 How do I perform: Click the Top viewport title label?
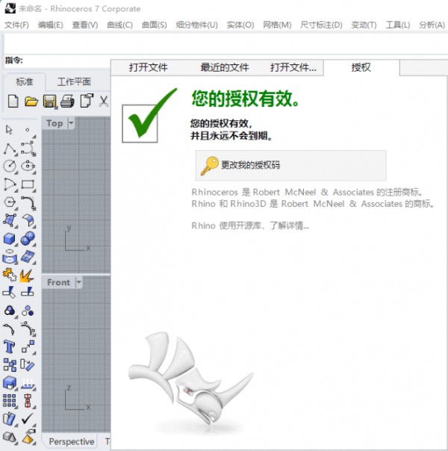[x=55, y=123]
